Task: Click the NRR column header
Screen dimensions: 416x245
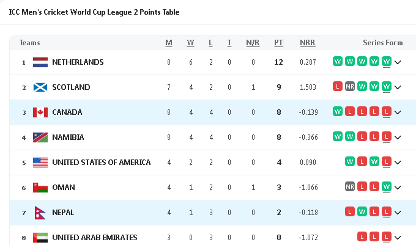Action: (x=307, y=43)
